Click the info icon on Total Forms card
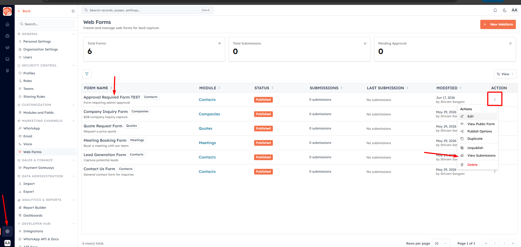Screen dimensions: 521x247 pos(220,43)
